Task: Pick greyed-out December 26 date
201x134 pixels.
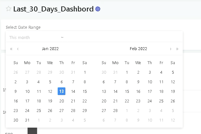Action: pos(16,72)
